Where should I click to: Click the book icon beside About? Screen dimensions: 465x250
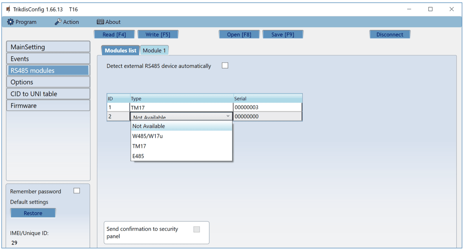tap(100, 22)
